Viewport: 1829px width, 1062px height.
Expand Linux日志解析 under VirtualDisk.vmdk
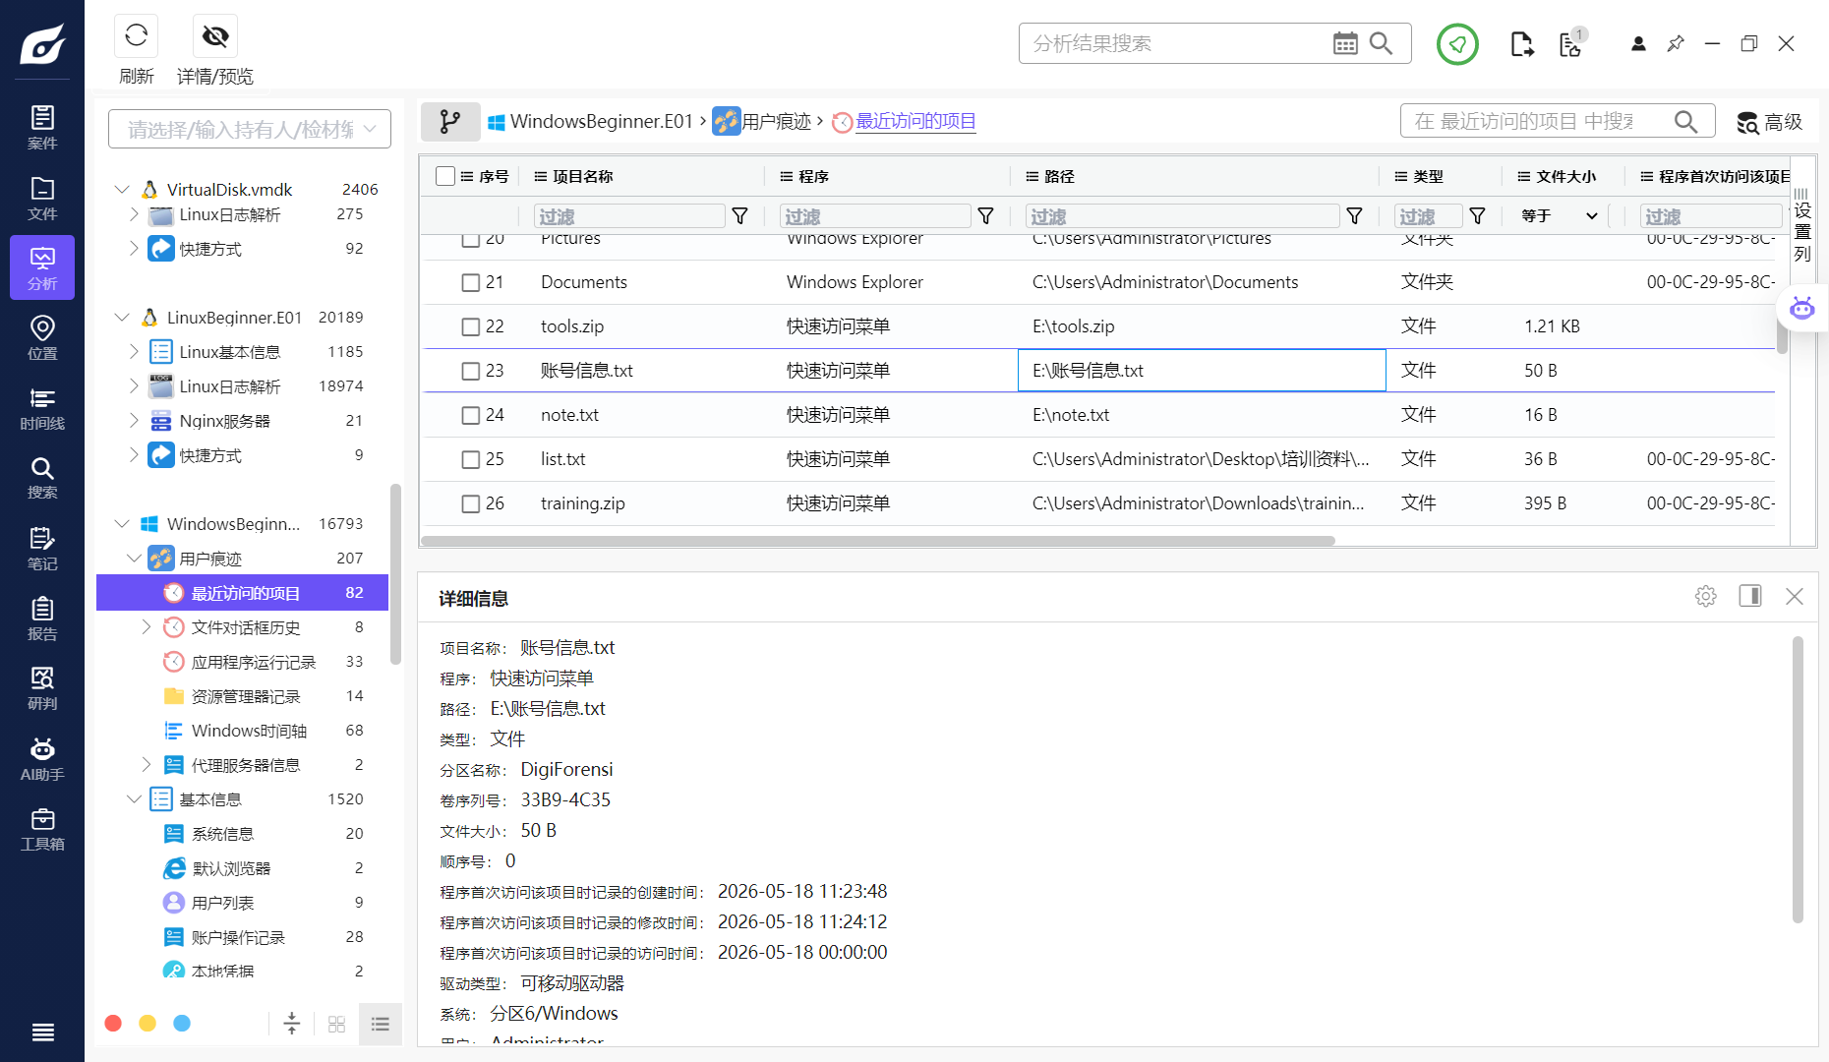(134, 213)
